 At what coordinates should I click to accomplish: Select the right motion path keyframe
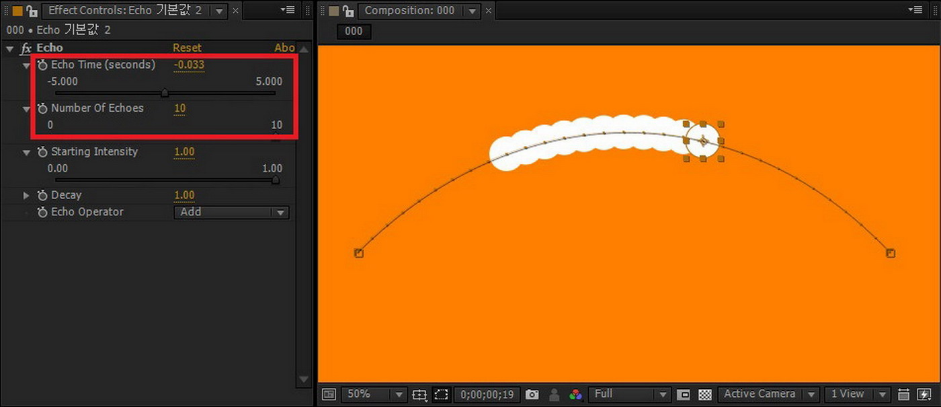point(891,253)
